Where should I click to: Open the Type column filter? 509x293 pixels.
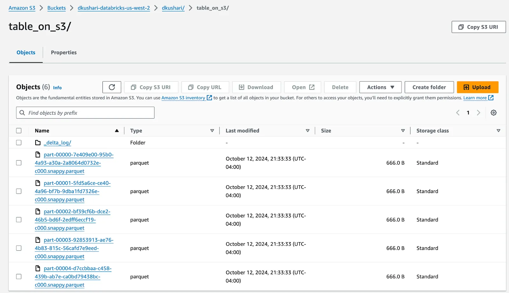(x=212, y=130)
